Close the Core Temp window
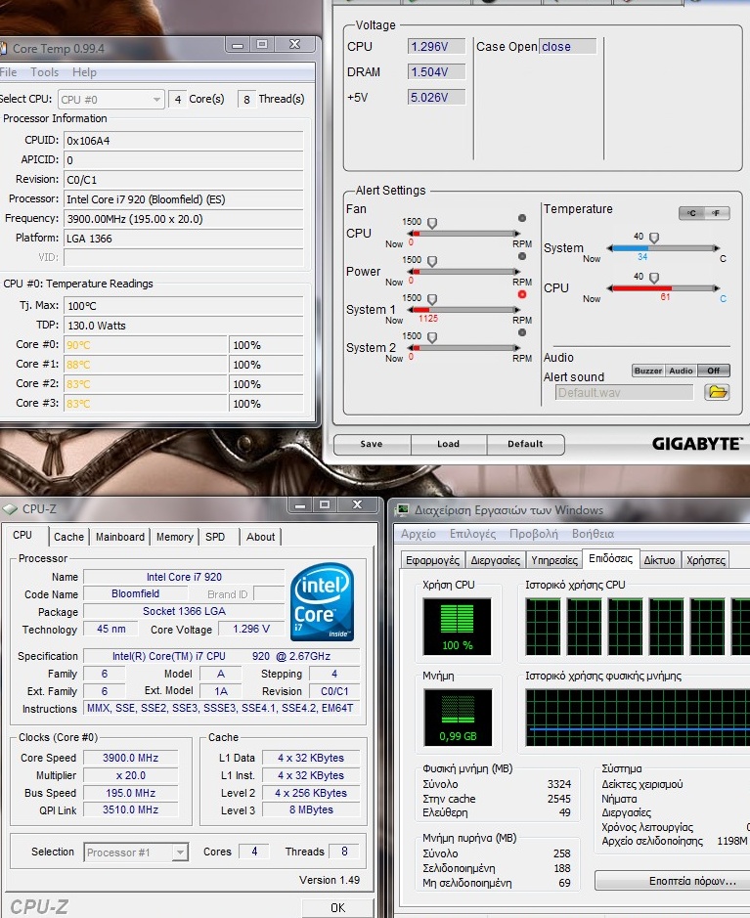The width and height of the screenshot is (750, 918). (295, 45)
